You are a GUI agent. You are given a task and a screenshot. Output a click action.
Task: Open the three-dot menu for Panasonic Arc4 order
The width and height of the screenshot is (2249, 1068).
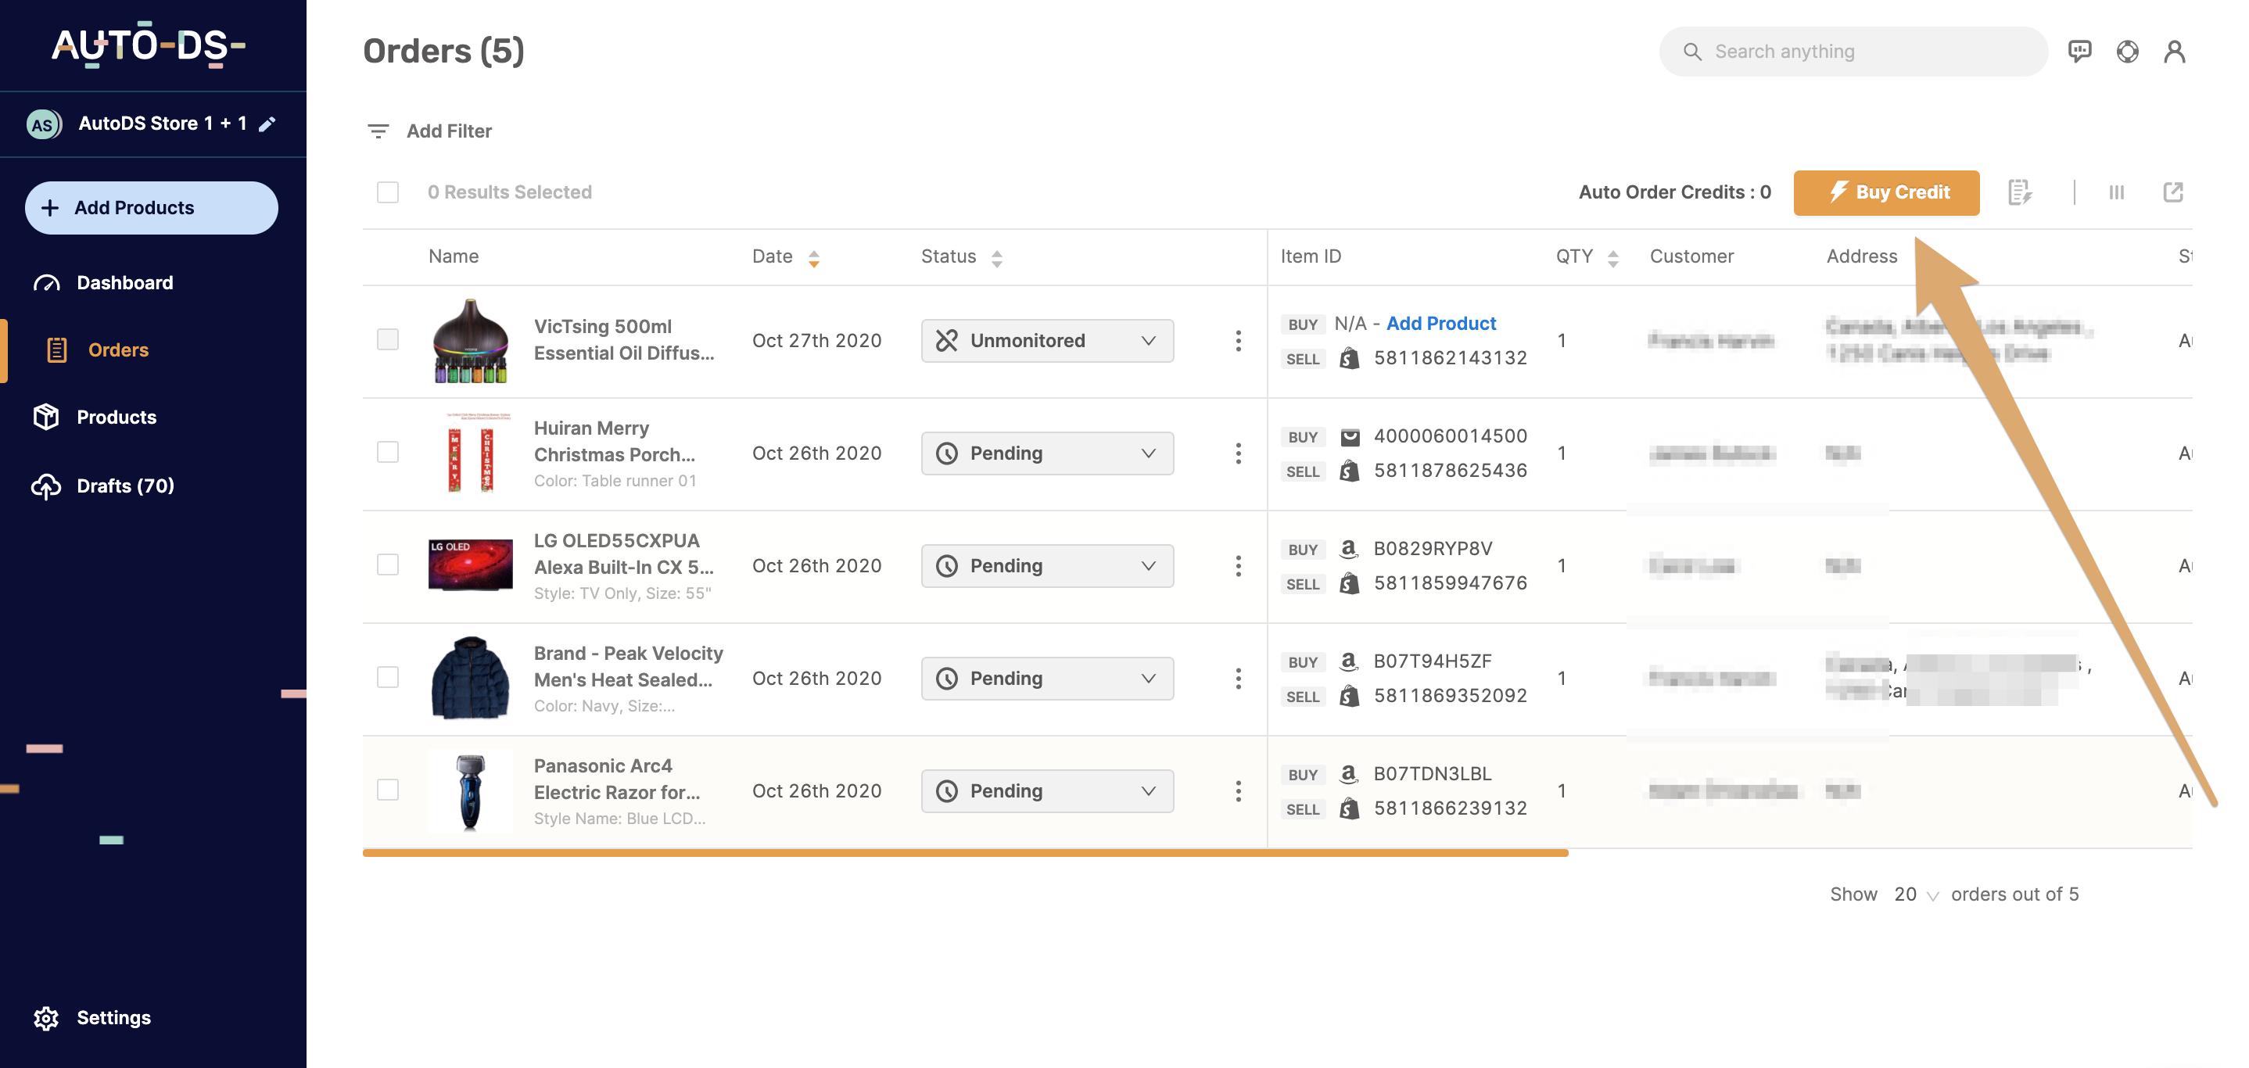(1238, 790)
